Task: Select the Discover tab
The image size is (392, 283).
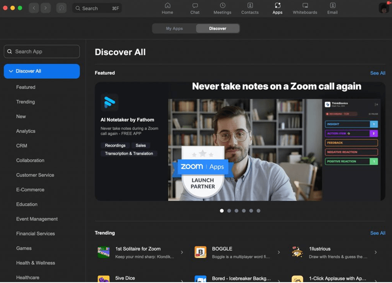Action: click(x=217, y=28)
